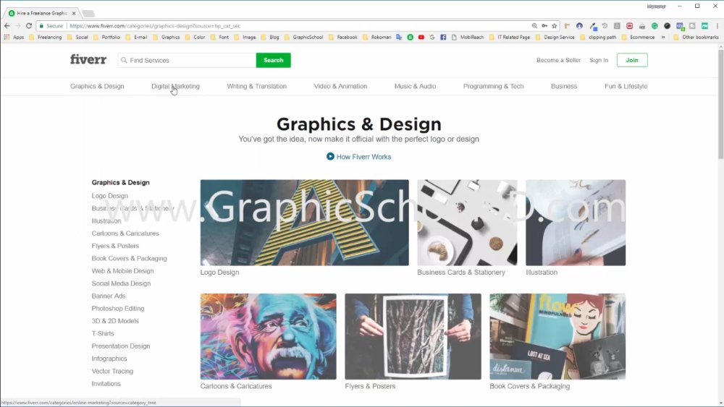Select Social Media Design in sidebar
724x407 pixels.
pos(121,283)
